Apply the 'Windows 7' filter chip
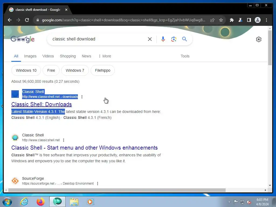This screenshot has height=207, width=276. (75, 70)
